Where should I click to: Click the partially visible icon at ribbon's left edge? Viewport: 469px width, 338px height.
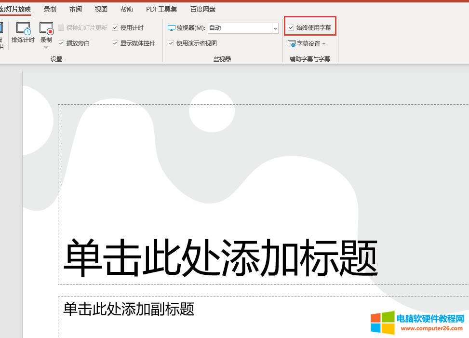coord(1,29)
